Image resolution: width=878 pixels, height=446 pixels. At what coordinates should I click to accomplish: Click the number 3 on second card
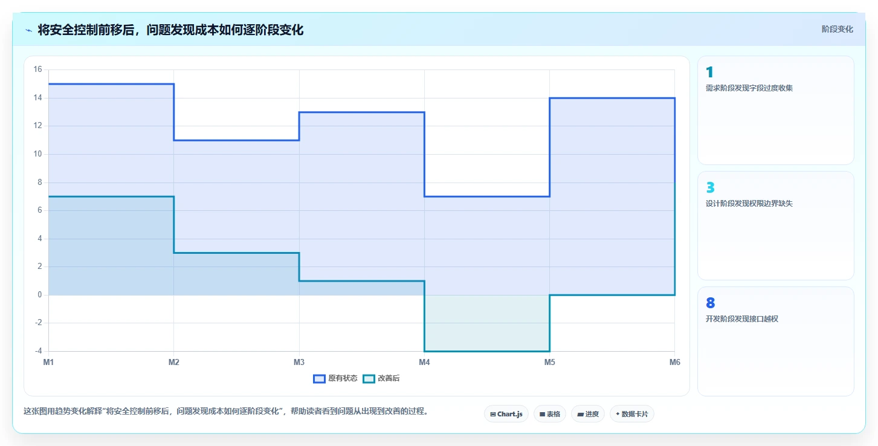(x=710, y=187)
